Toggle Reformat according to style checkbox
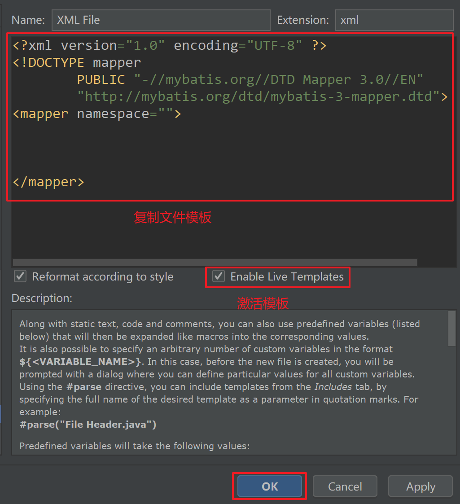Image resolution: width=460 pixels, height=504 pixels. (x=20, y=276)
